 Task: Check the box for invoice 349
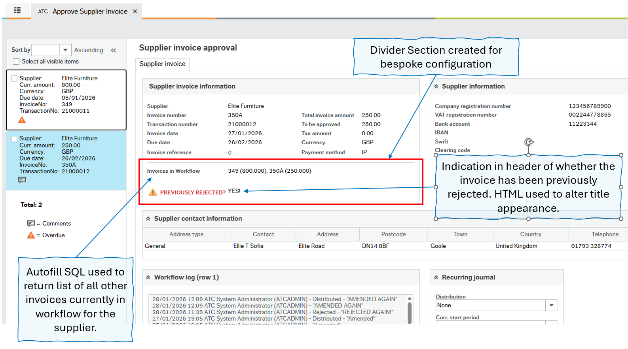click(14, 79)
